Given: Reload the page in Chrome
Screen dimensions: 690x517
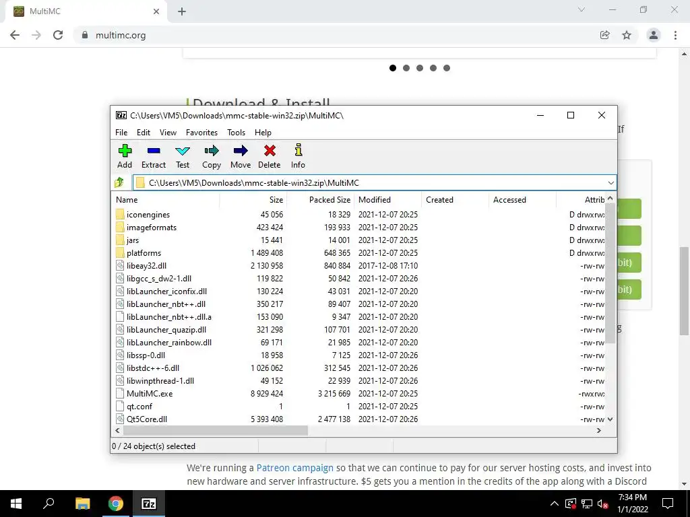Looking at the screenshot, I should point(58,35).
